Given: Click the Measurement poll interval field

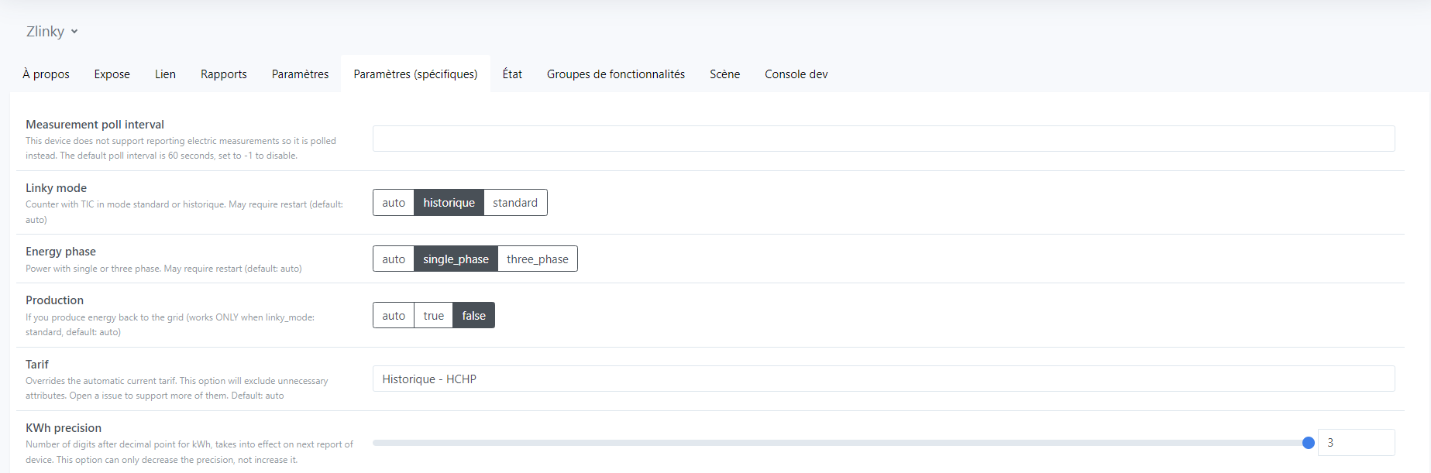Looking at the screenshot, I should (x=883, y=139).
